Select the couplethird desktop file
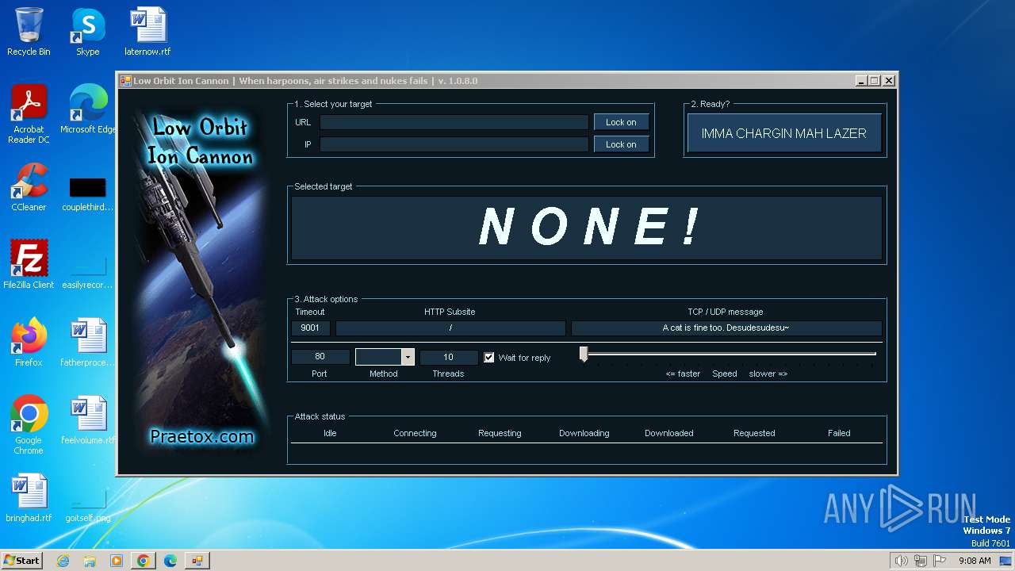This screenshot has height=571, width=1015. 87,195
